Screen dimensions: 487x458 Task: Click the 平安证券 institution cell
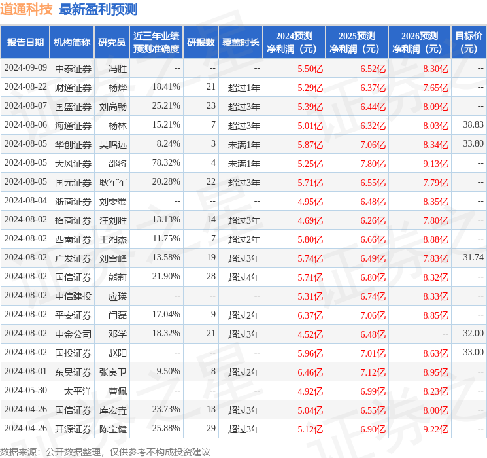pos(73,315)
